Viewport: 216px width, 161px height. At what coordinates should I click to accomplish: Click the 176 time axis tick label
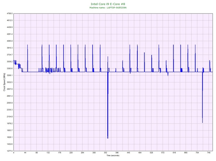click(60, 153)
